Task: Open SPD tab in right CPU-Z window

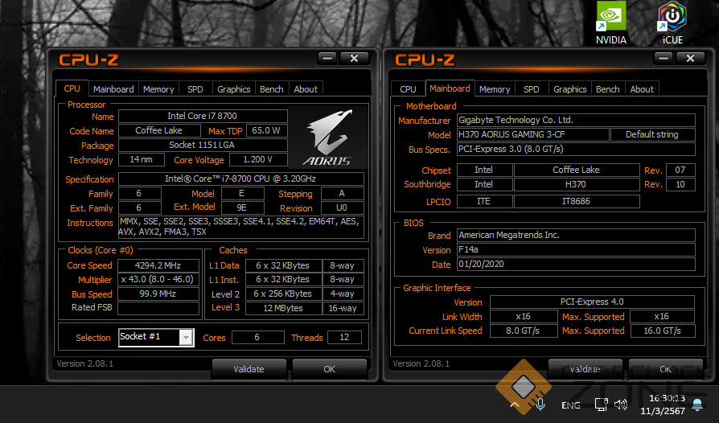Action: pyautogui.click(x=531, y=89)
